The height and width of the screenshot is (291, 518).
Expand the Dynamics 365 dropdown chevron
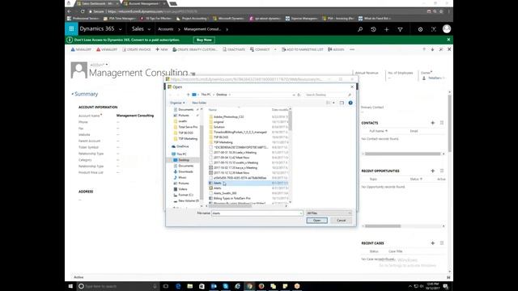pos(120,29)
